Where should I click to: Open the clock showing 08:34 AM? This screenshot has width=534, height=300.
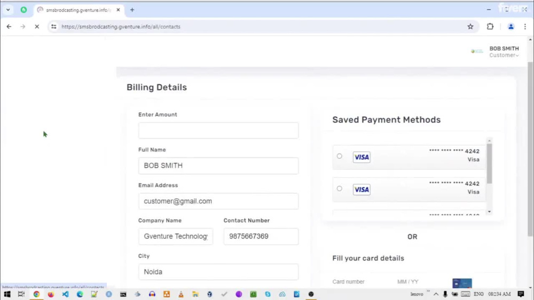pyautogui.click(x=499, y=294)
